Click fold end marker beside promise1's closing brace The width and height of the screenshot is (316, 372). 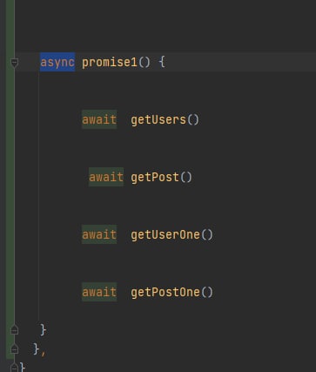click(x=14, y=330)
